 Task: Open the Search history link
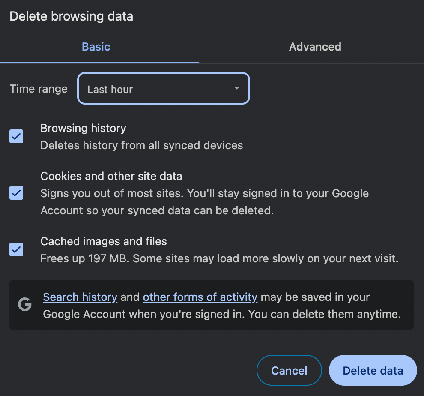[x=80, y=297]
